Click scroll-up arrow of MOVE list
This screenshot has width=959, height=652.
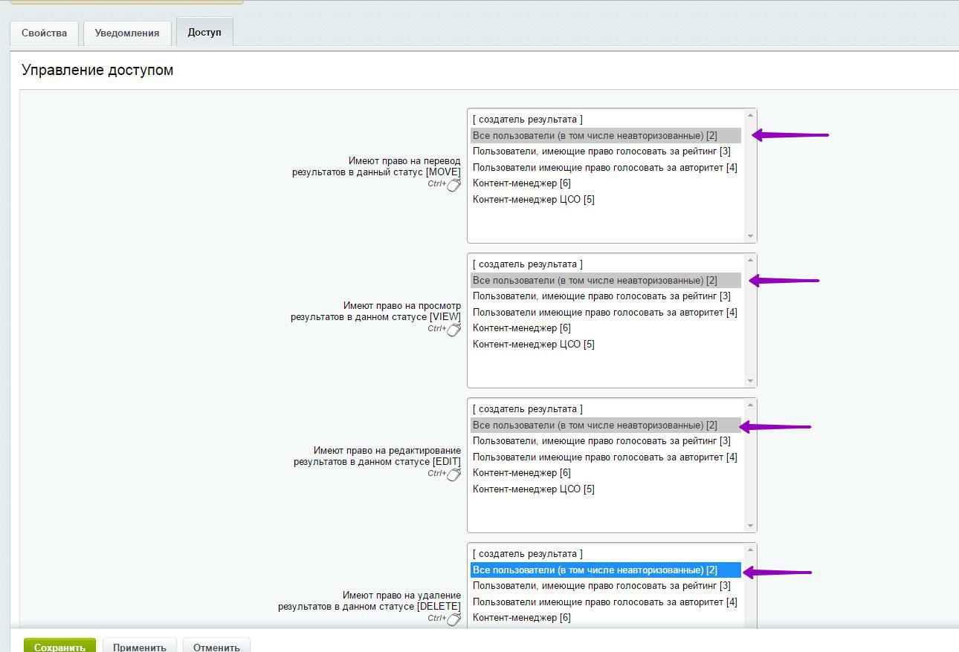750,115
